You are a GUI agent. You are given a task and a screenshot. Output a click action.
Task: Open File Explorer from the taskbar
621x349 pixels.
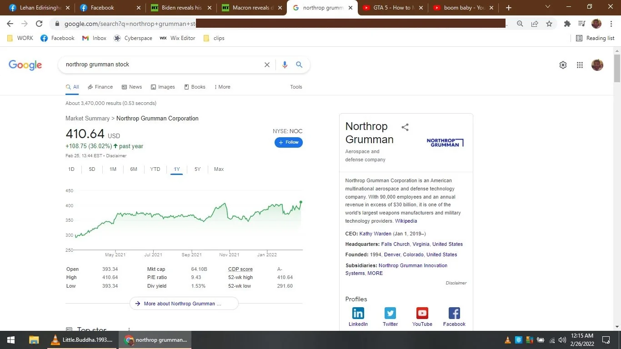click(34, 340)
